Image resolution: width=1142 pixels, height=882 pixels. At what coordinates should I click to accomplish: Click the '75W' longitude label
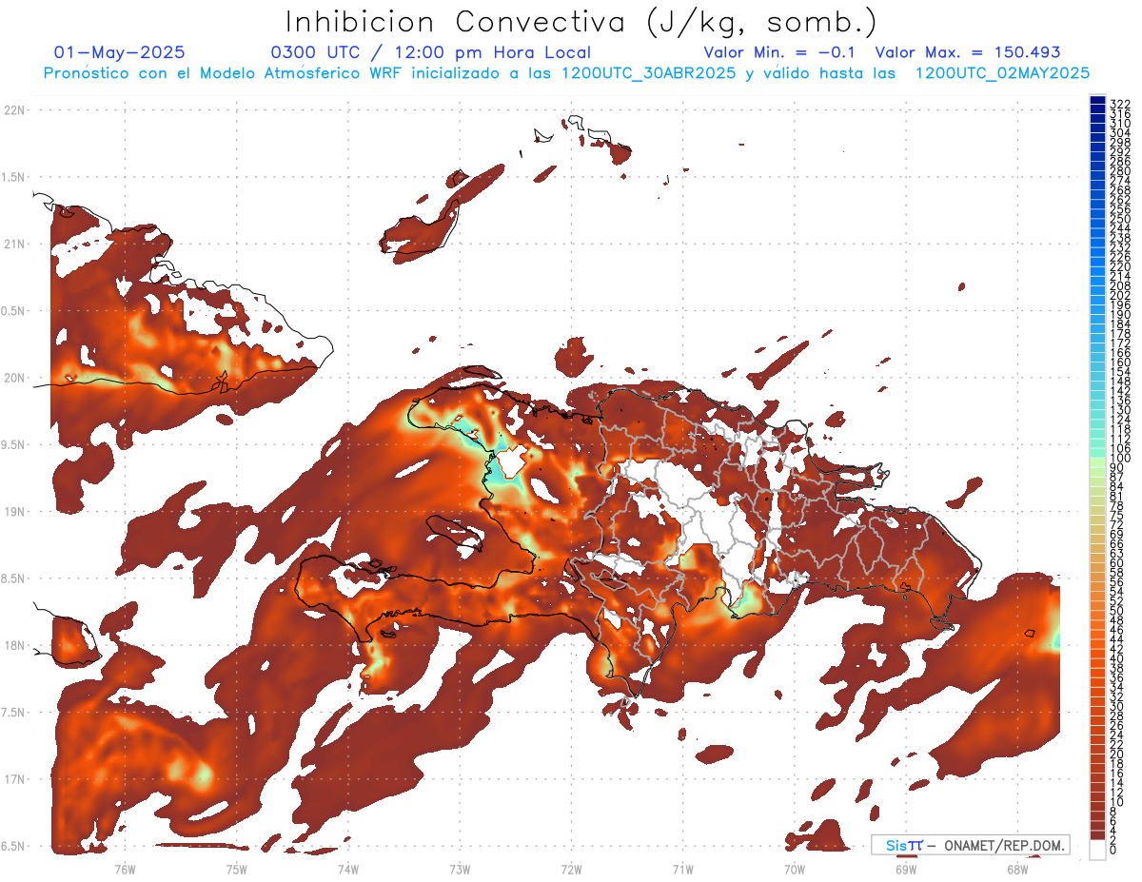(236, 869)
